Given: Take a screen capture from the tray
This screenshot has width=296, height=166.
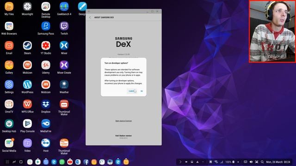Looking at the screenshot, I should (257, 162).
